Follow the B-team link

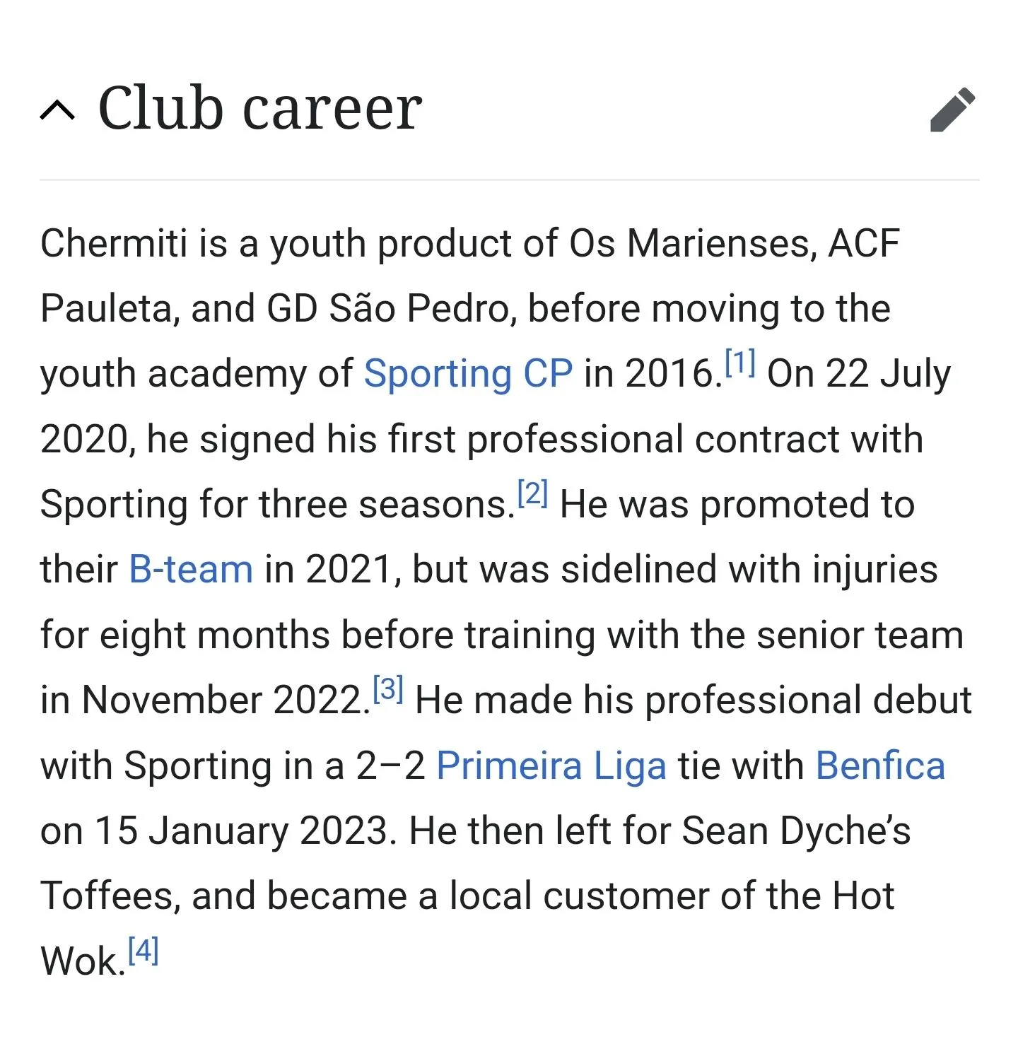coord(191,569)
